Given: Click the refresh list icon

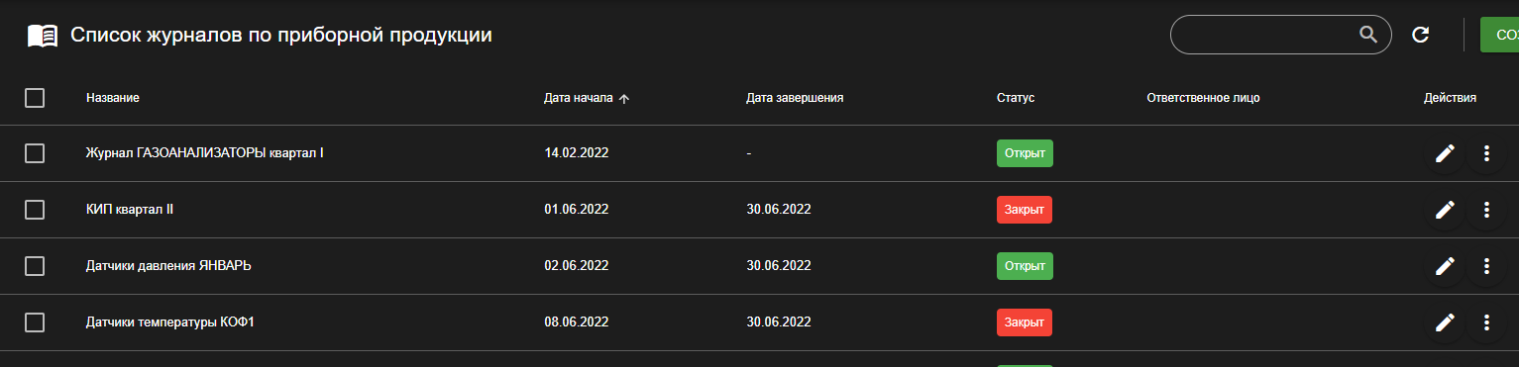Looking at the screenshot, I should click(1420, 35).
